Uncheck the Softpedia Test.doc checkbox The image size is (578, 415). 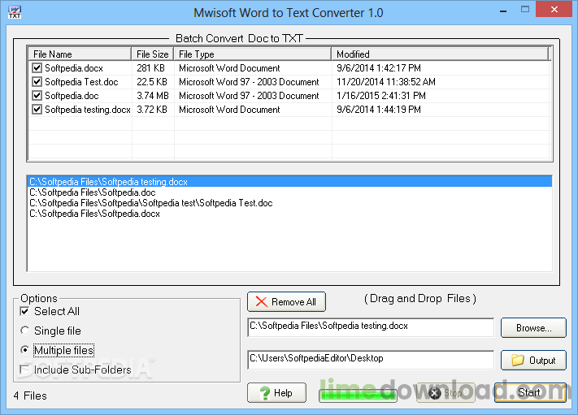point(37,82)
